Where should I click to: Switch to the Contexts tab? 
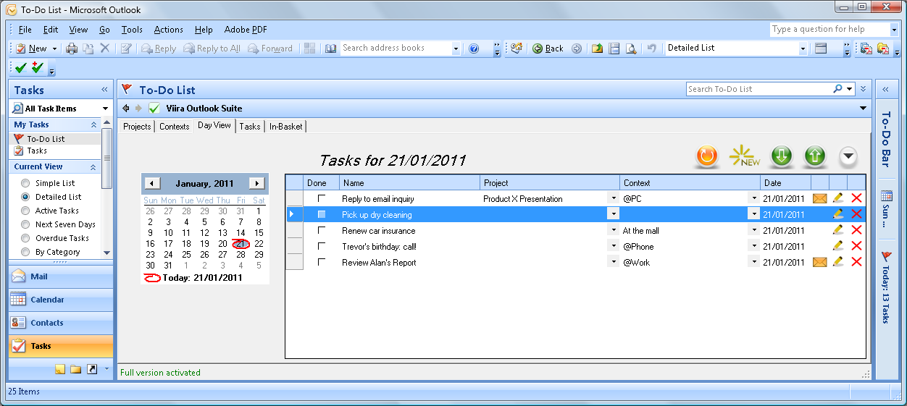tap(174, 127)
